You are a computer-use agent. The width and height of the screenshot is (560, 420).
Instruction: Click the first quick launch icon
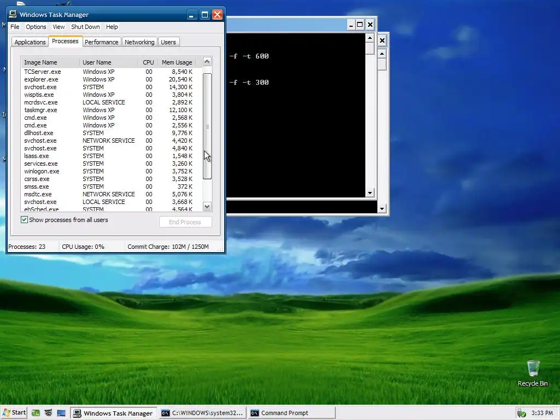tap(36, 413)
